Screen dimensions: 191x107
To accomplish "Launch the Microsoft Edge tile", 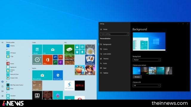I will 58,75.
